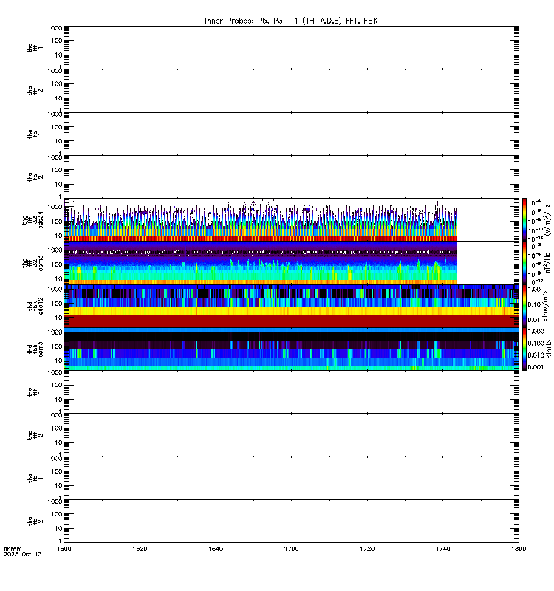Select the 'thd ff 32 scm3' panel label
This screenshot has width=554, height=591.
click(x=33, y=263)
